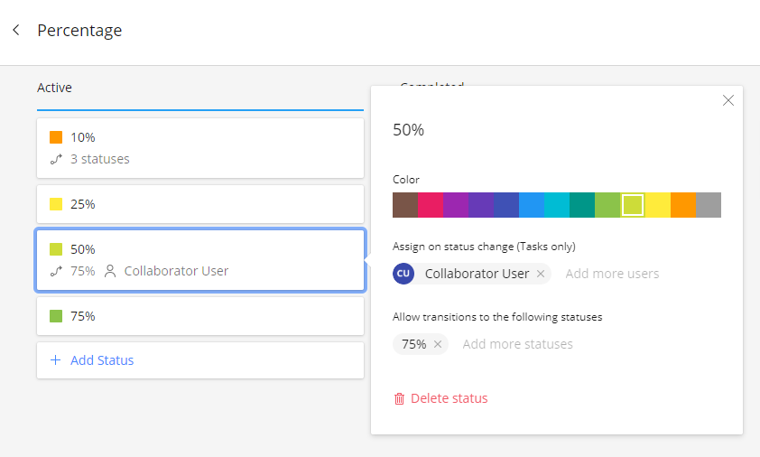Focus the Add more users field
This screenshot has width=760, height=457.
pos(612,274)
